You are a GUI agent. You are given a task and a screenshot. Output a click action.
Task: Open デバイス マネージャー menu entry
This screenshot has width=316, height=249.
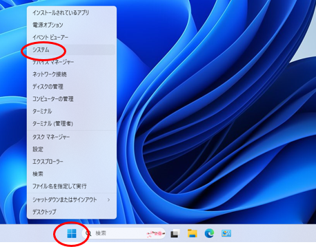72,62
